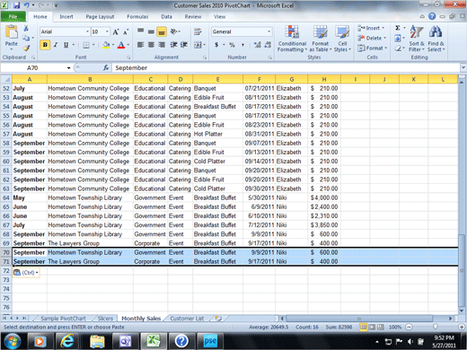
Task: Click the Increase Decimal icon
Action: (x=257, y=45)
